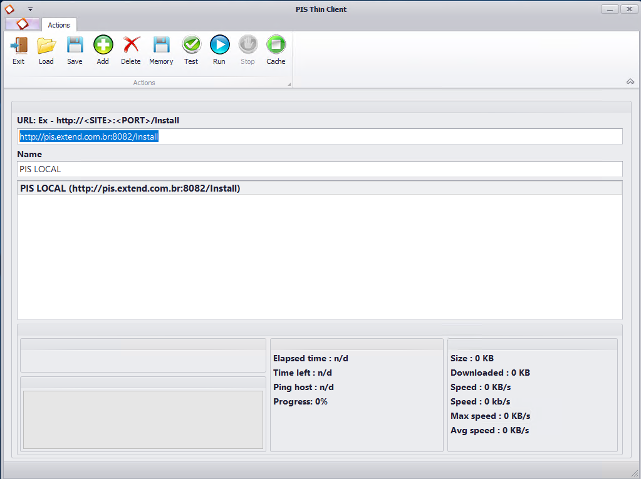Open the application menu orange diamond button

tap(23, 24)
